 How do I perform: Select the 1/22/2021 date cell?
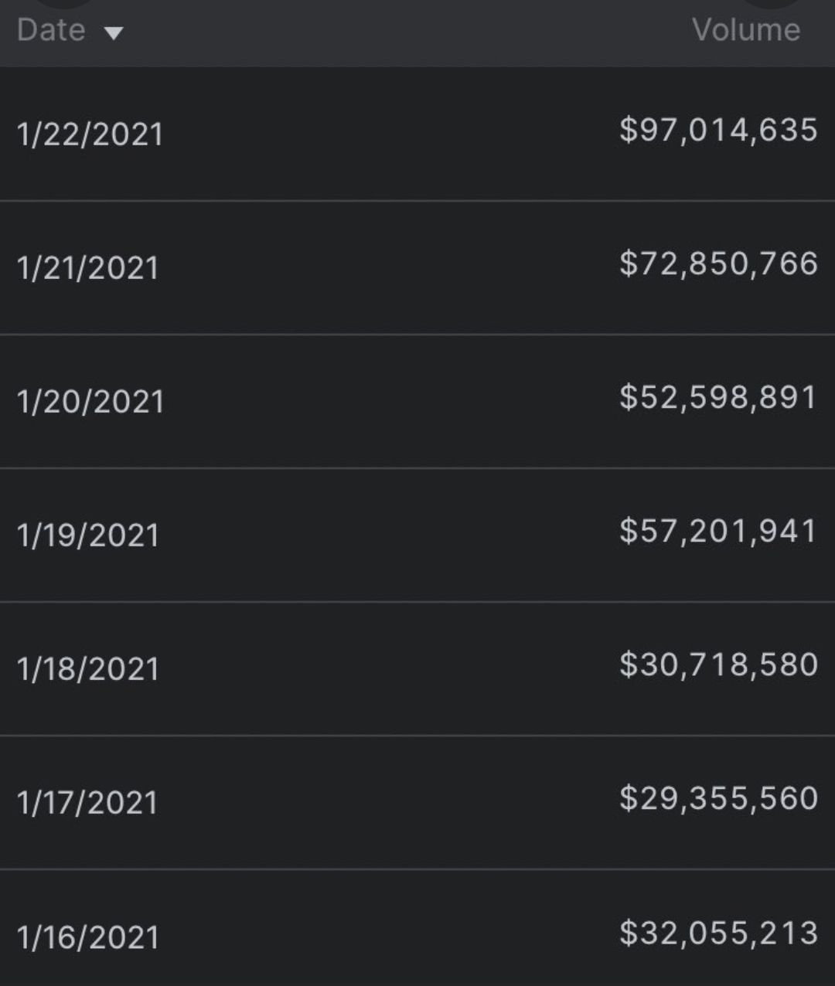coord(90,134)
